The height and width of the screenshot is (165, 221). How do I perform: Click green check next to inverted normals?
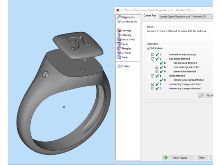pyautogui.click(x=157, y=55)
